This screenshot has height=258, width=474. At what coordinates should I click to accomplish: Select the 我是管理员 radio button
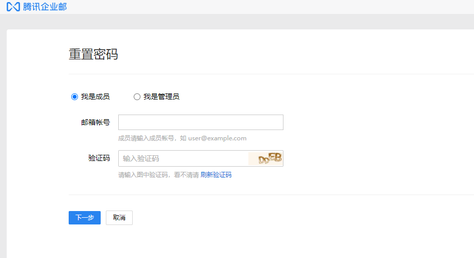click(x=137, y=96)
